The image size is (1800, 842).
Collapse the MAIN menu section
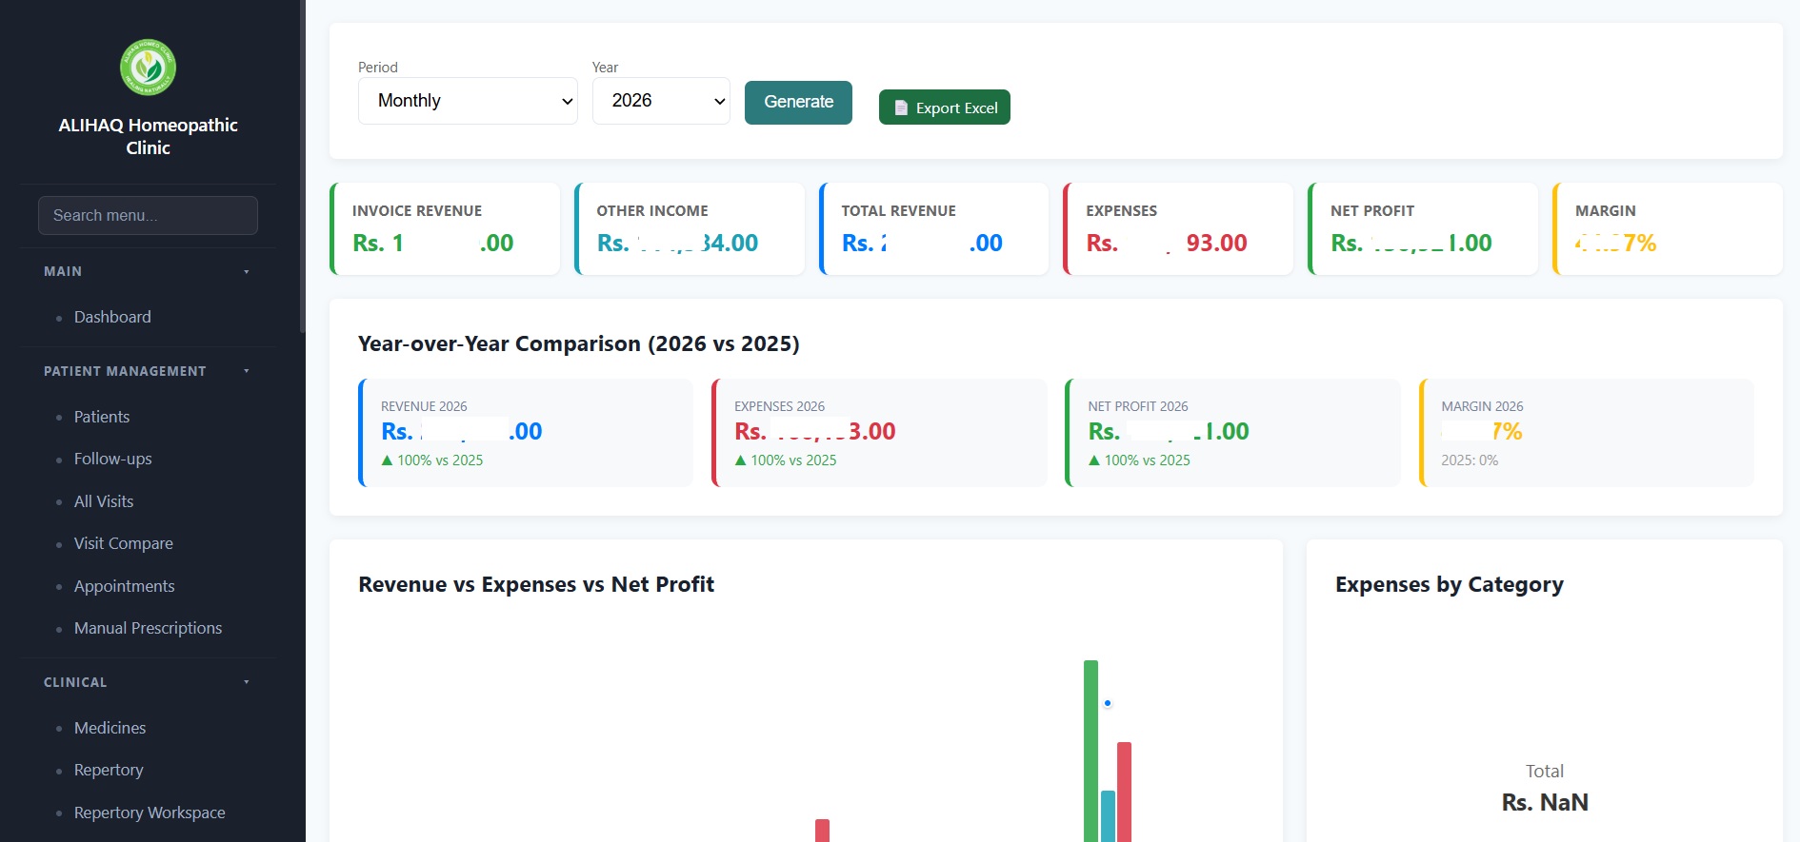point(148,272)
